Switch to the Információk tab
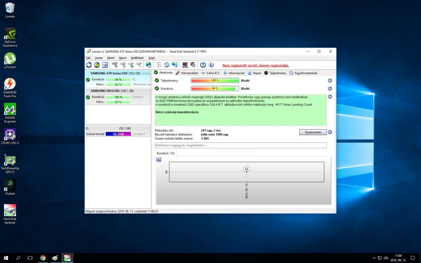The width and height of the screenshot is (421, 263). pos(234,73)
